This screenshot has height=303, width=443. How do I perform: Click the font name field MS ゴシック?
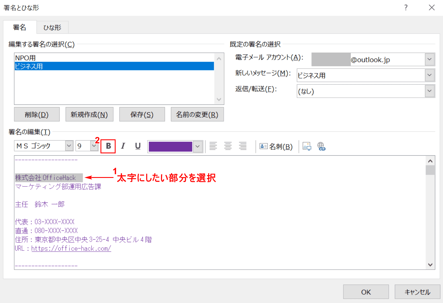click(40, 146)
